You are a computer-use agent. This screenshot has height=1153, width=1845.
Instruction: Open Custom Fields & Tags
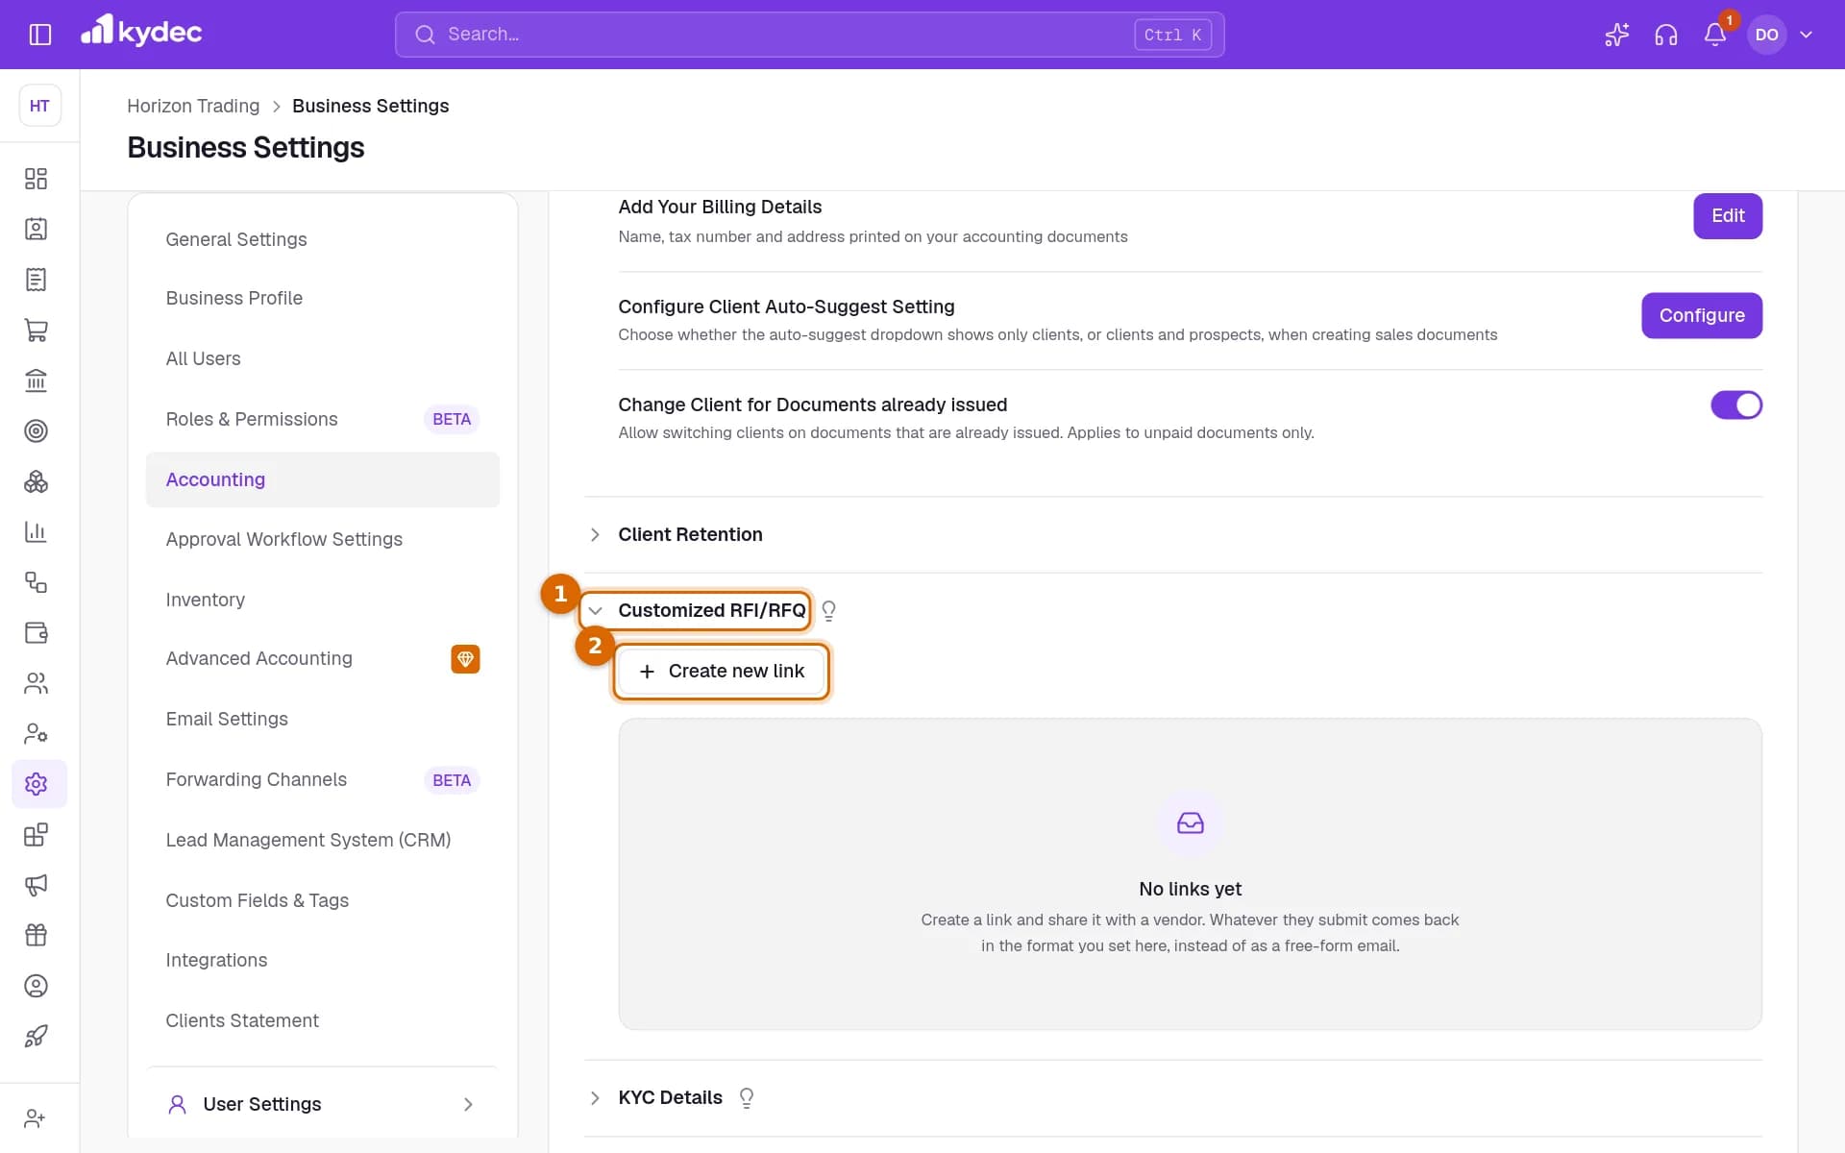323,900
